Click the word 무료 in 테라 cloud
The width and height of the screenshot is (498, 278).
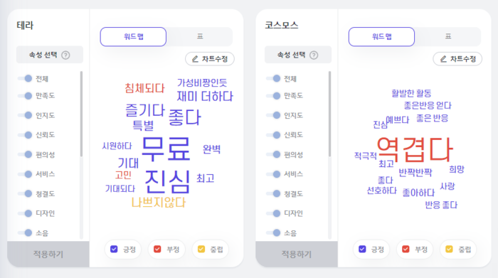coord(166,149)
